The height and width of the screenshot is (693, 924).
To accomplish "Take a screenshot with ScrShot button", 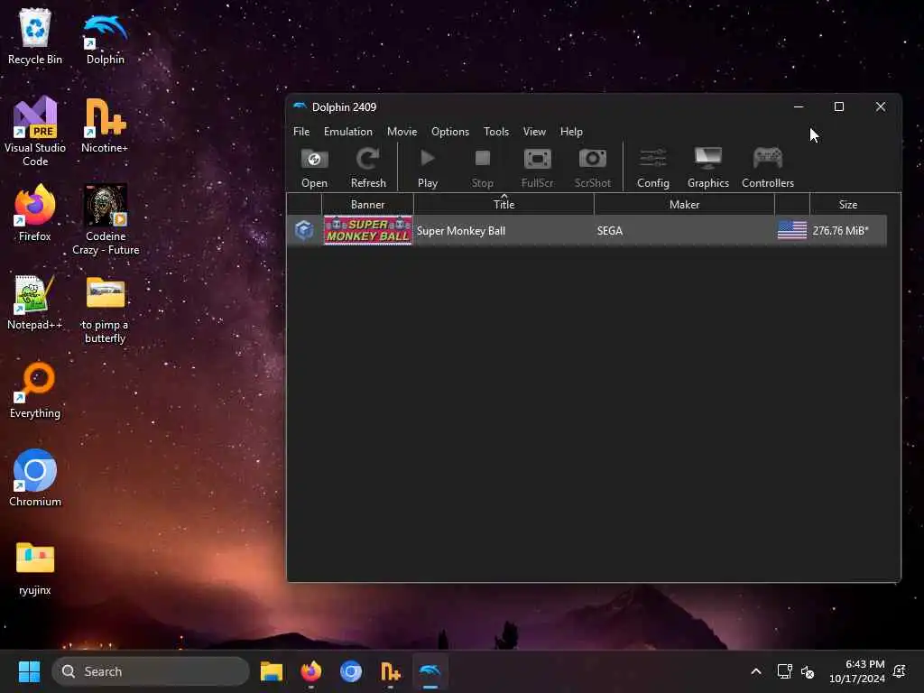I will [592, 168].
